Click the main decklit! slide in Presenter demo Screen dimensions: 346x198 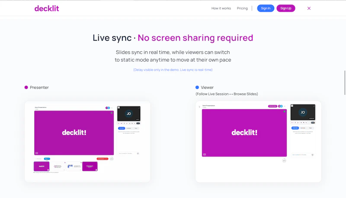[74, 133]
